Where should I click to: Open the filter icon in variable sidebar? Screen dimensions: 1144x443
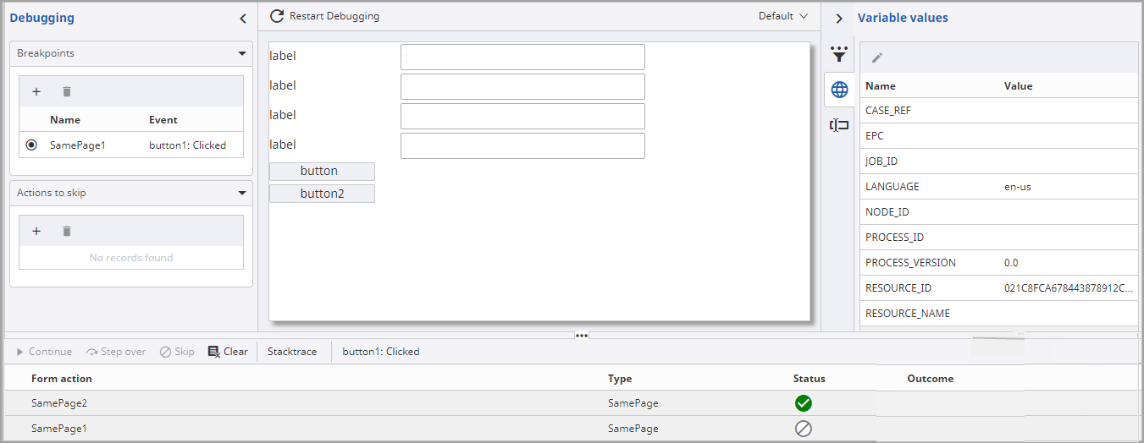[838, 55]
